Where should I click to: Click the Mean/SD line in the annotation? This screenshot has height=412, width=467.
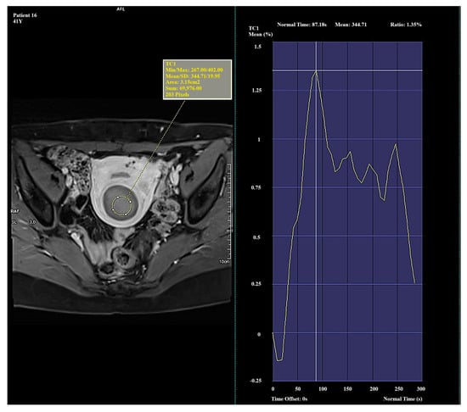[x=193, y=76]
